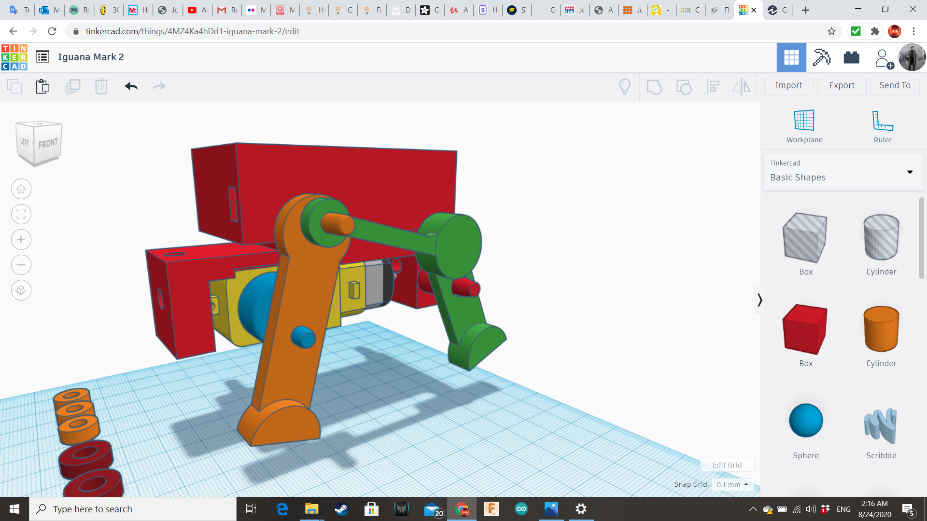Click the Paste clipboard icon
The image size is (927, 521).
click(42, 86)
